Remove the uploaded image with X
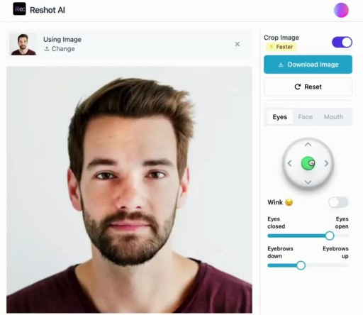The width and height of the screenshot is (363, 315). [238, 44]
